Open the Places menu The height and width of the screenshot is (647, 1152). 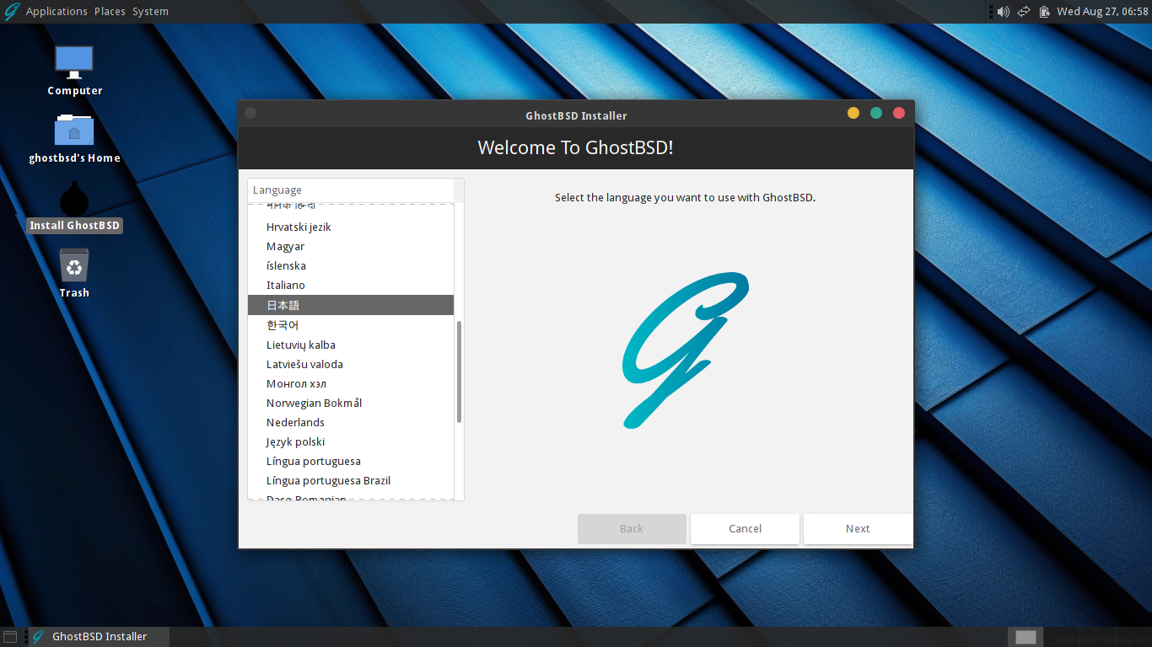click(x=109, y=11)
